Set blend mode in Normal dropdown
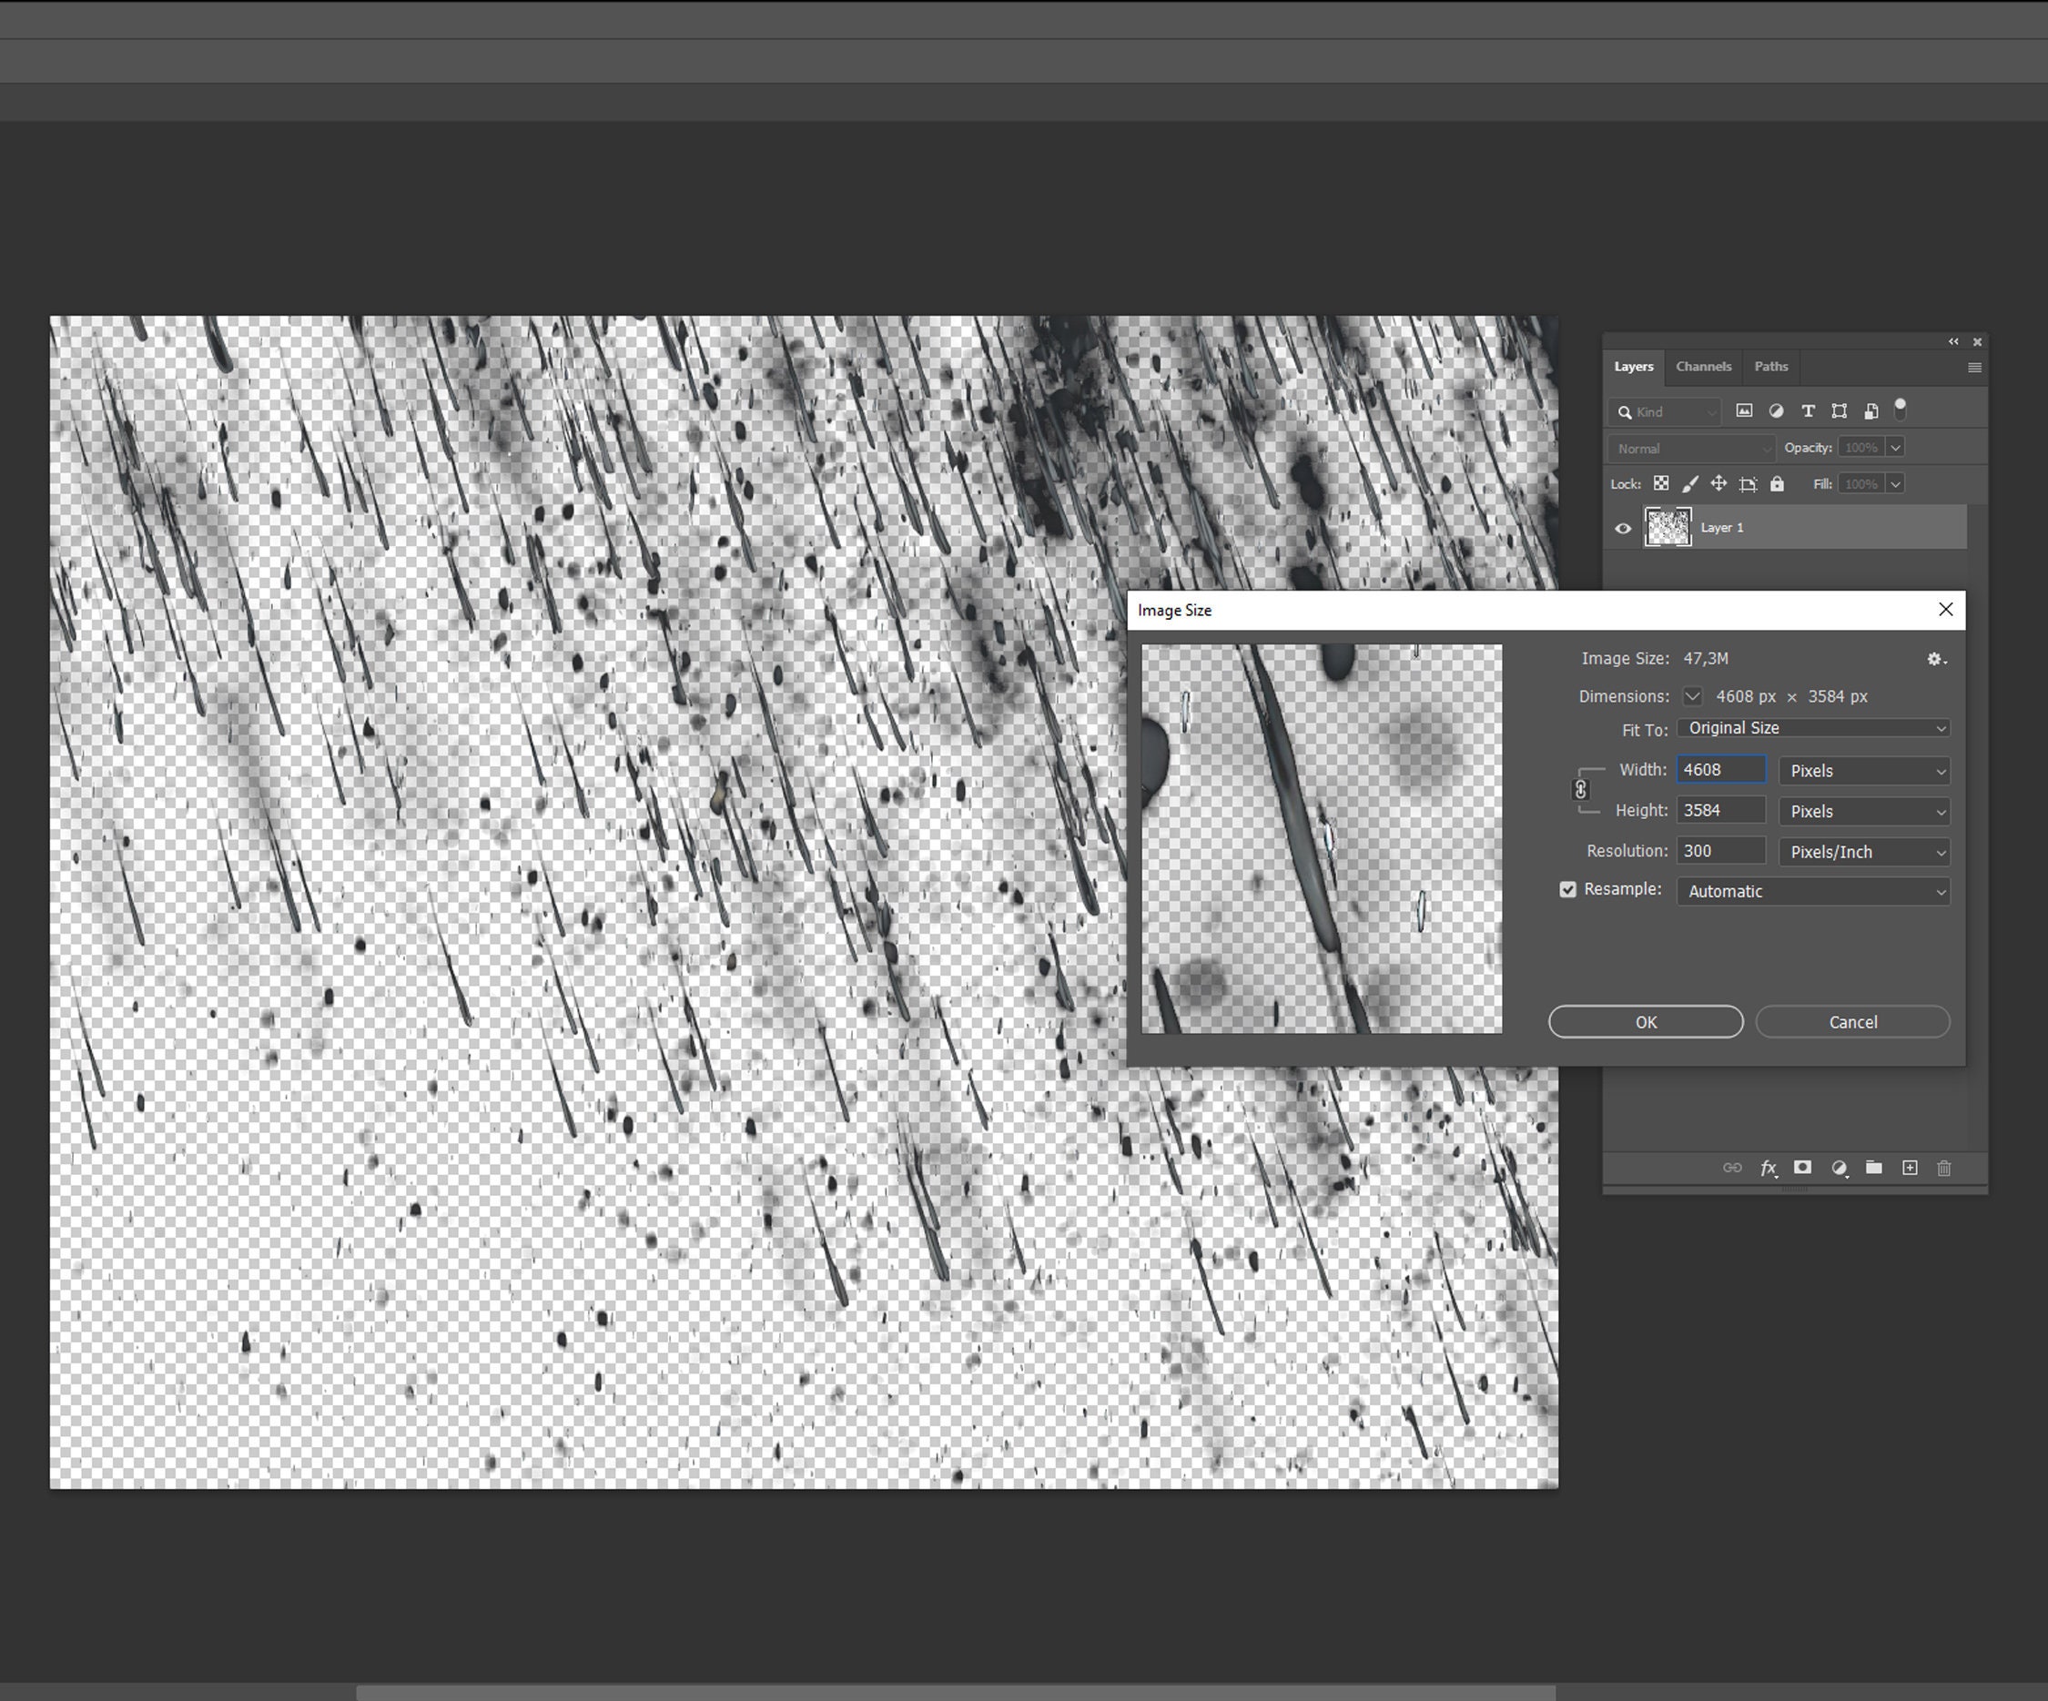Screen dimensions: 2048x1701 pos(1690,448)
